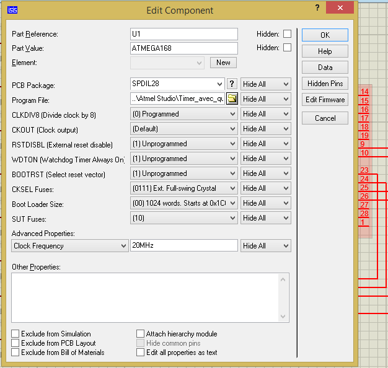Check Attach hierarchy module

coord(140,334)
